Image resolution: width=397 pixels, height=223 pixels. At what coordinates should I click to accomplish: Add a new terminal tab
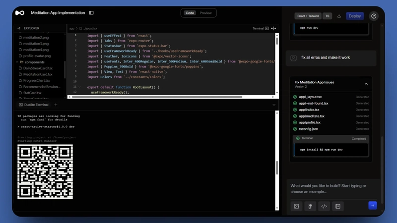tap(56, 105)
